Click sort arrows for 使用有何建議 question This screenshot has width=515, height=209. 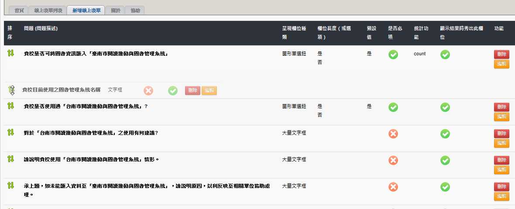(11, 132)
